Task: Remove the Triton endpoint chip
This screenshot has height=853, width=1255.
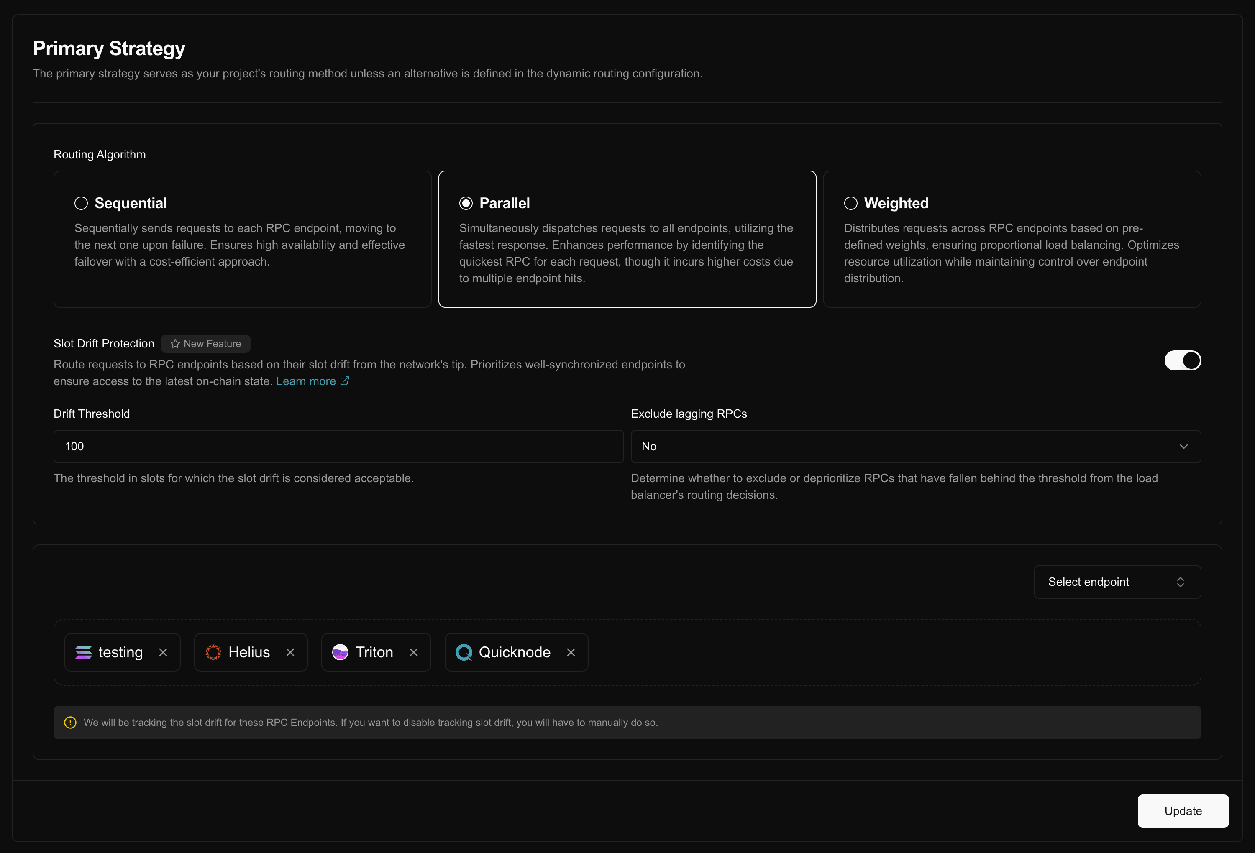Action: (414, 652)
